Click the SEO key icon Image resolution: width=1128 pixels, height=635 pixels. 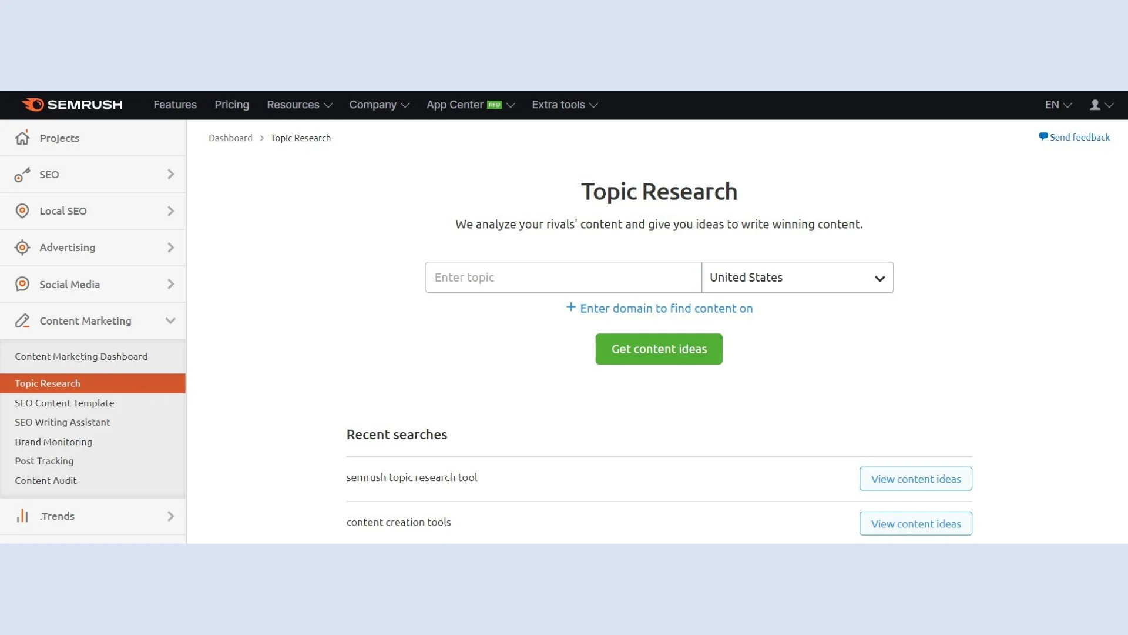click(22, 175)
